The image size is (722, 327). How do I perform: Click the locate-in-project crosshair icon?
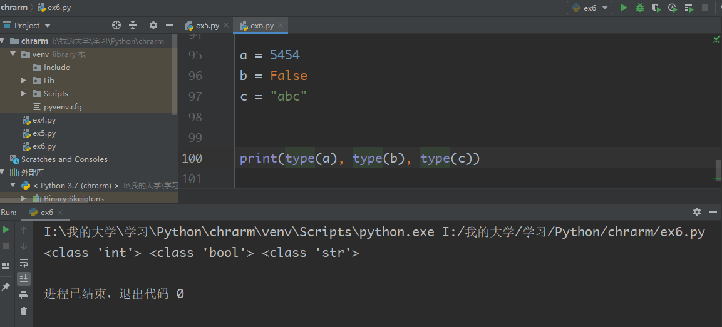[116, 25]
